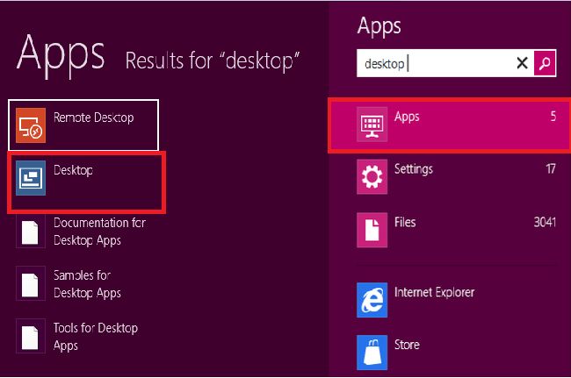This screenshot has width=571, height=378.
Task: Open the Documentation for Desktop Apps file icon
Action: 31,232
